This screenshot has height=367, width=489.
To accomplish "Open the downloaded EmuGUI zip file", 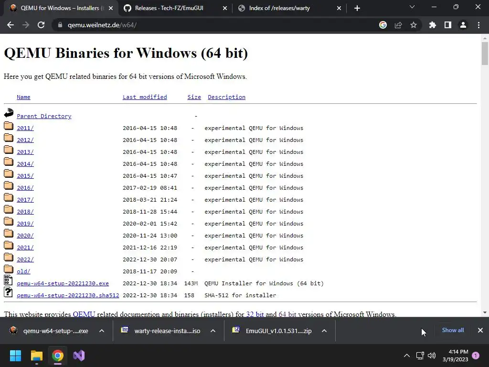I will click(273, 331).
